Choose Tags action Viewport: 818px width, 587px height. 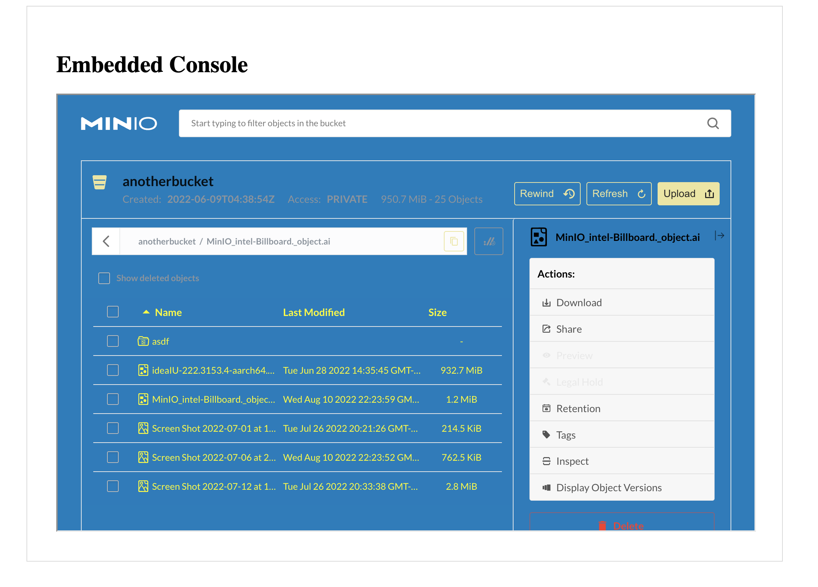[622, 435]
